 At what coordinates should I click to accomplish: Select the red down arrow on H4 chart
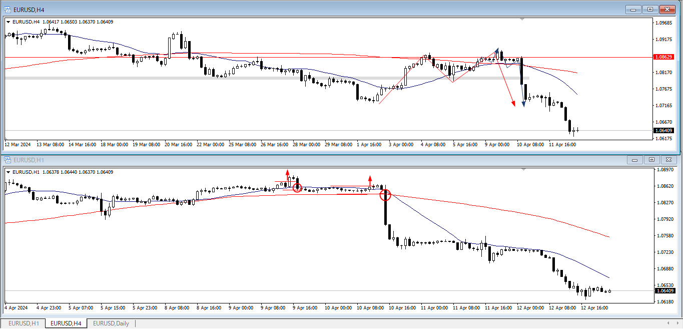click(513, 103)
